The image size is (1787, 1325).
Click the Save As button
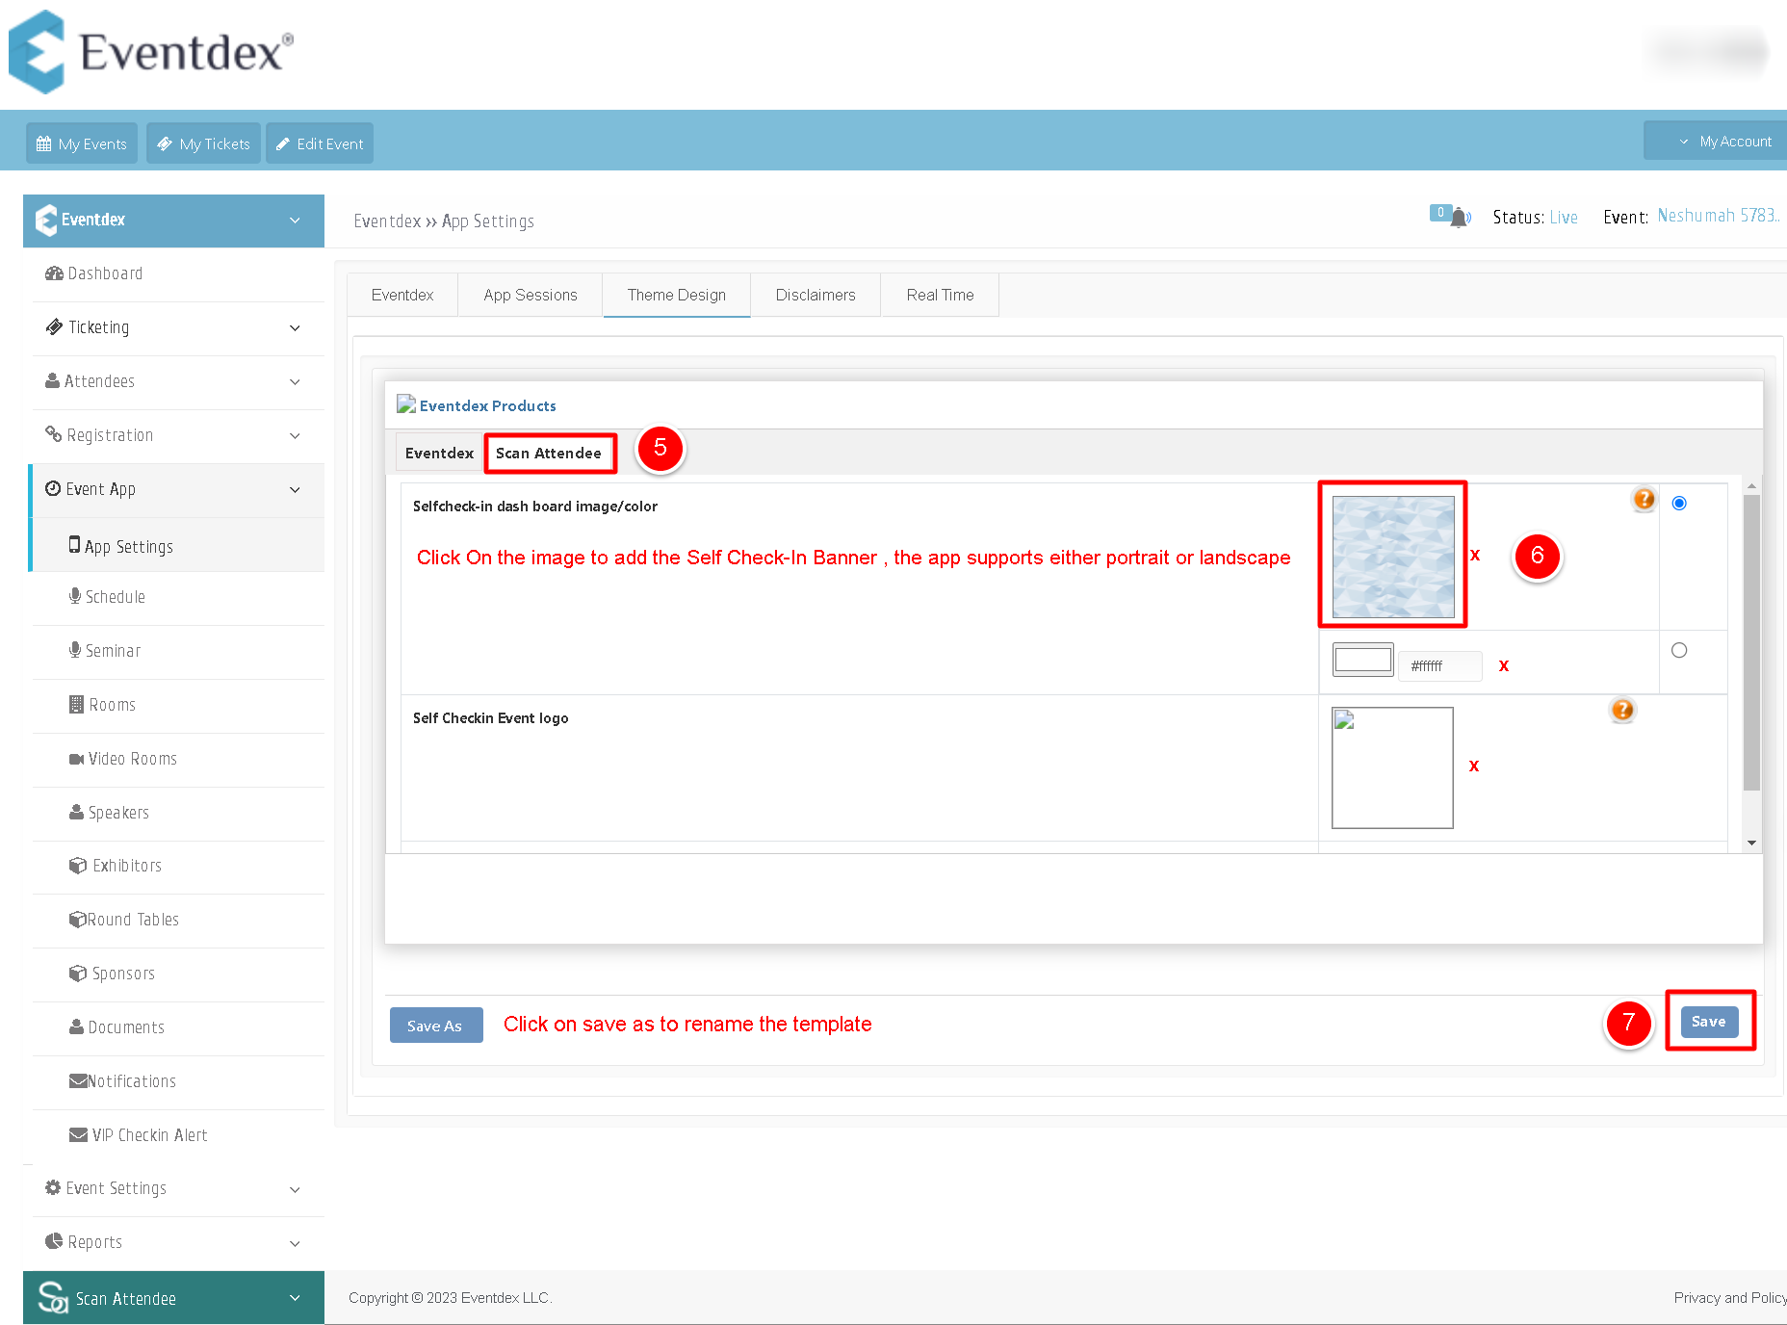(x=436, y=1026)
